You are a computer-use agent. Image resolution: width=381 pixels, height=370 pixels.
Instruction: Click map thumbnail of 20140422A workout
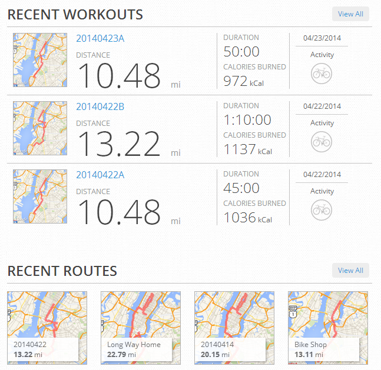[x=40, y=197]
